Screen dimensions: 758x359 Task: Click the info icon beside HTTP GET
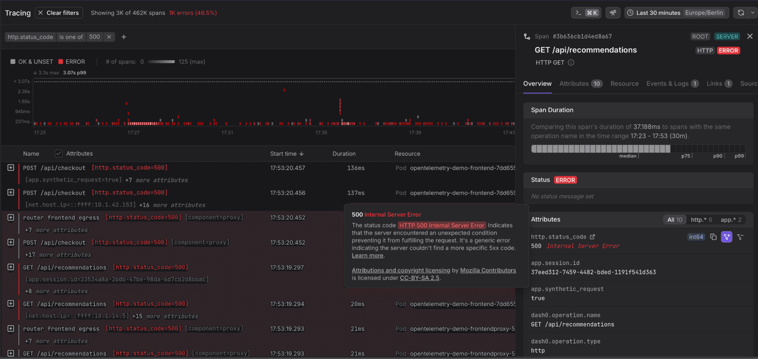coord(571,62)
